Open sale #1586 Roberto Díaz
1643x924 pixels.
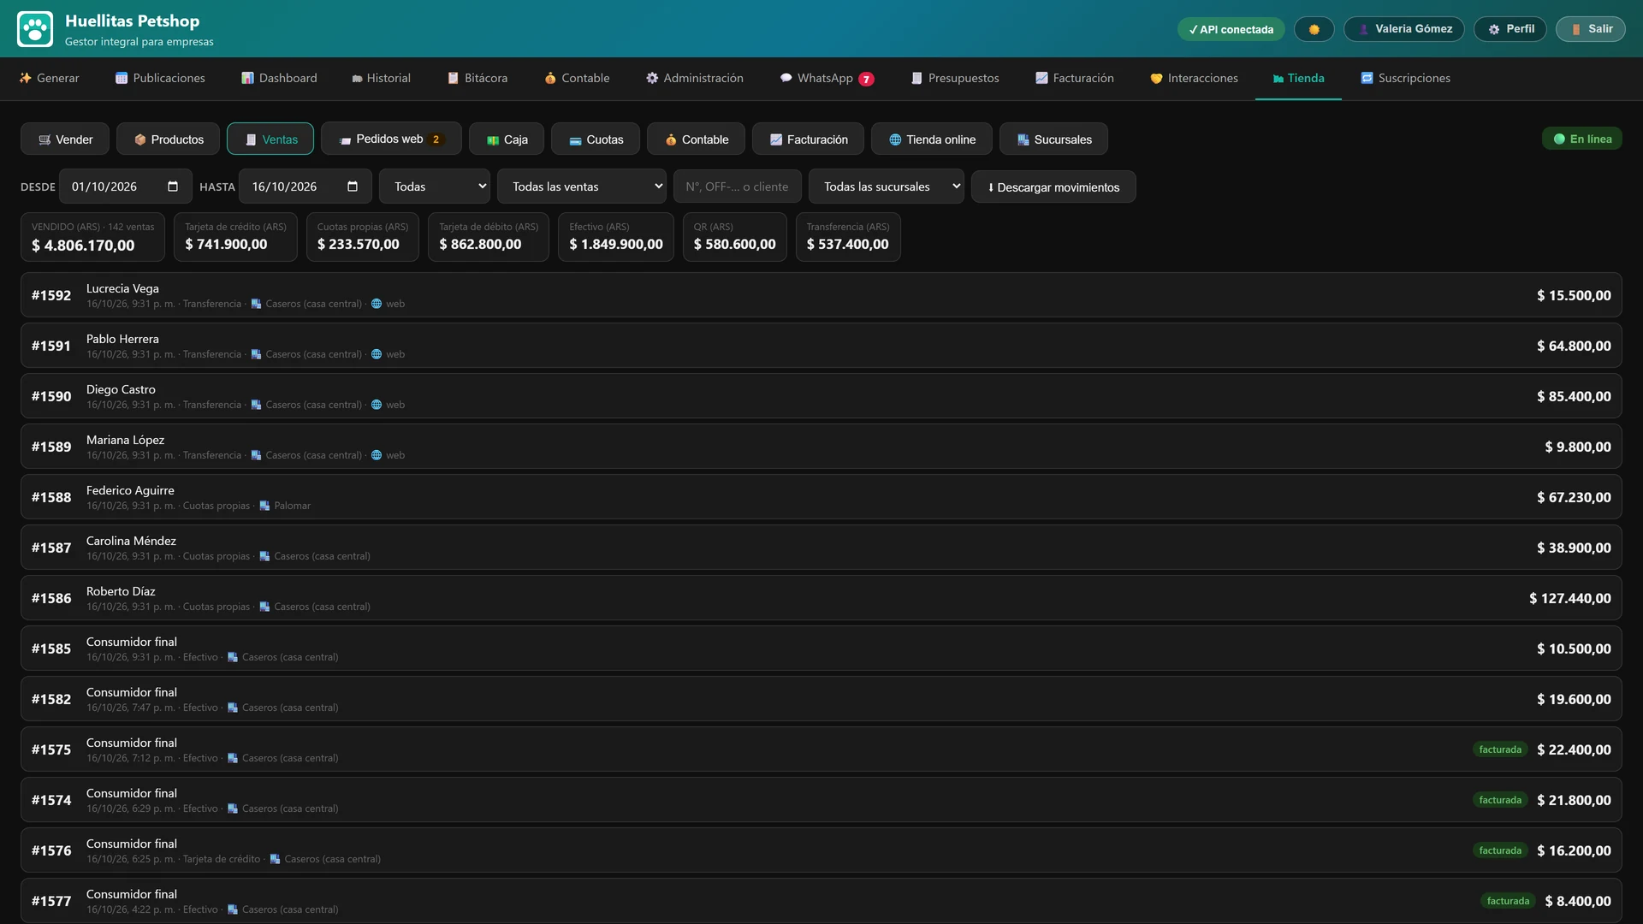point(821,598)
